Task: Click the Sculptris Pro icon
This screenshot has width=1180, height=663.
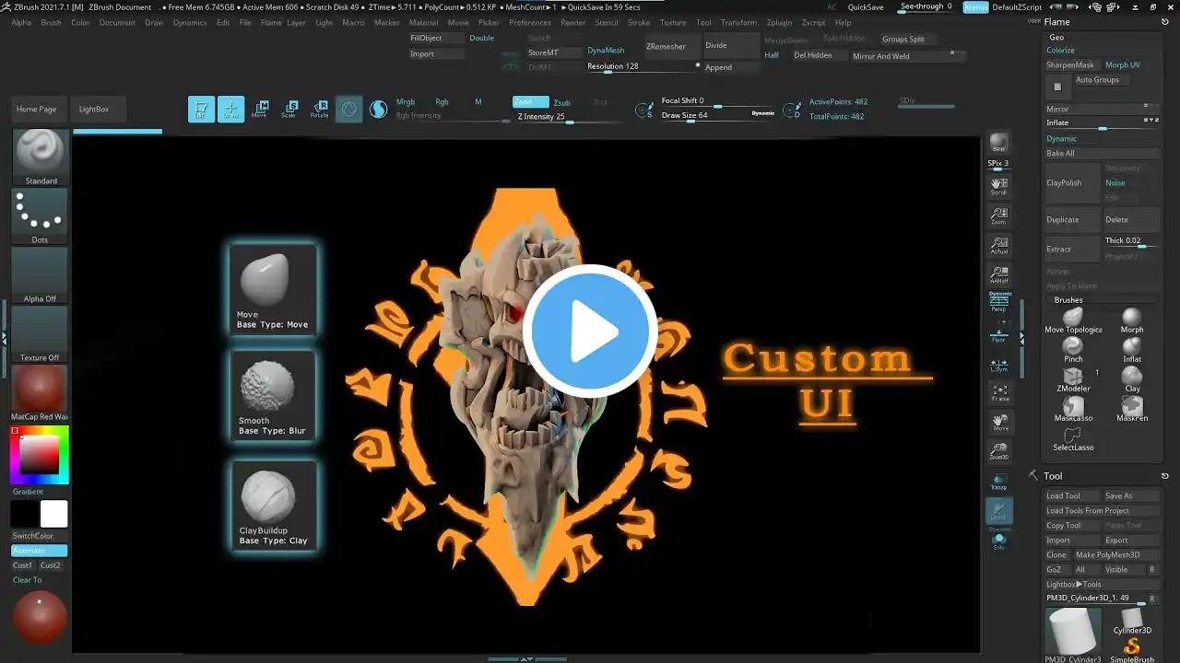Action: point(378,110)
